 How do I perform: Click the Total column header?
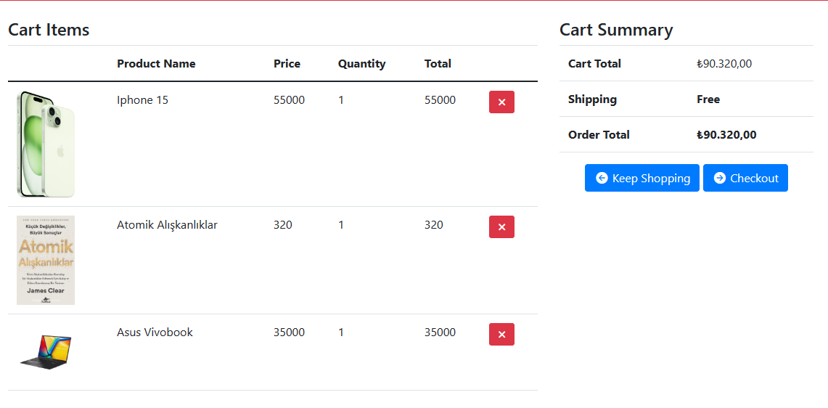click(x=438, y=64)
